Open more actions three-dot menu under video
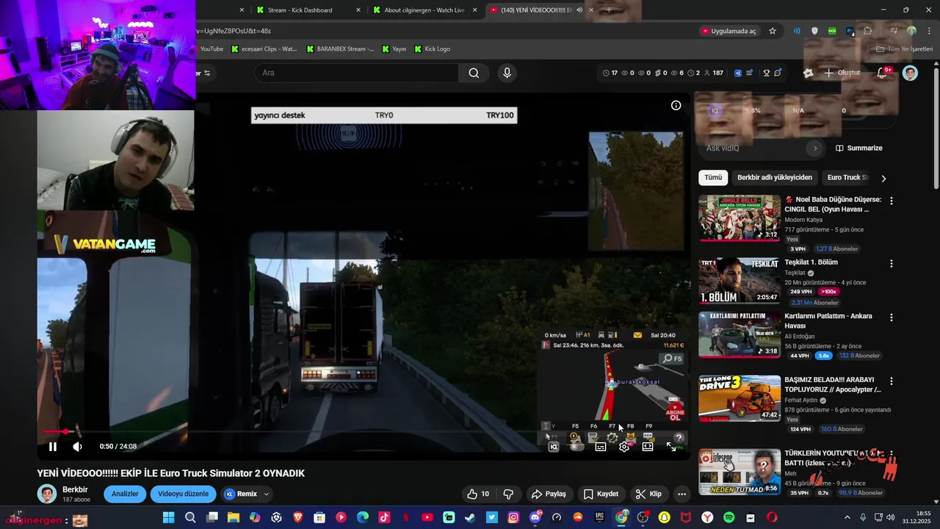The height and width of the screenshot is (529, 940). pyautogui.click(x=681, y=494)
